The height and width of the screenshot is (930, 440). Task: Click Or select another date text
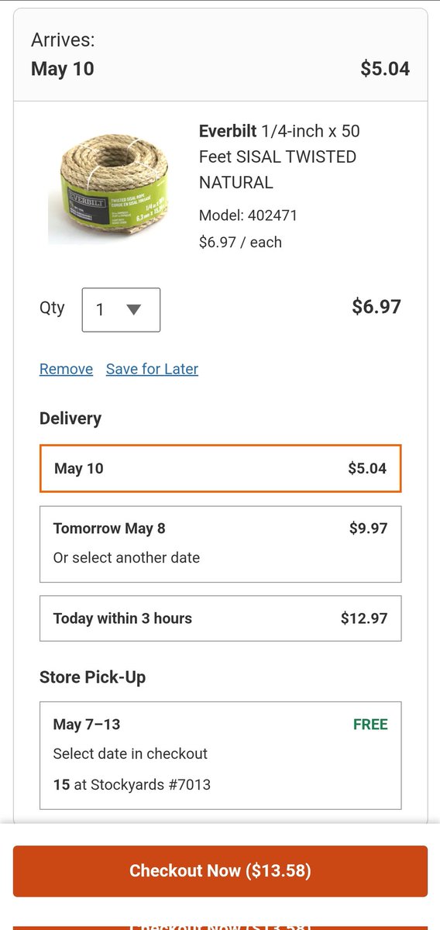126,558
